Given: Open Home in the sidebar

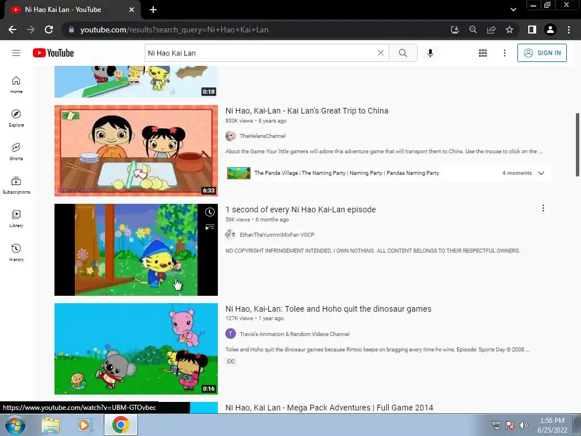Looking at the screenshot, I should [16, 85].
